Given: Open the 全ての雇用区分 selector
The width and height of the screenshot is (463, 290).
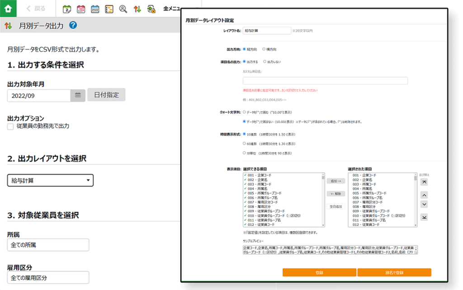Looking at the screenshot, I should click(x=48, y=277).
